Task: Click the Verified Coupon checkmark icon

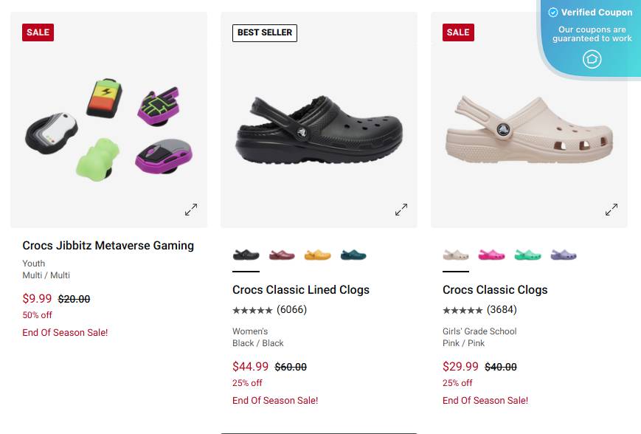Action: coord(552,12)
